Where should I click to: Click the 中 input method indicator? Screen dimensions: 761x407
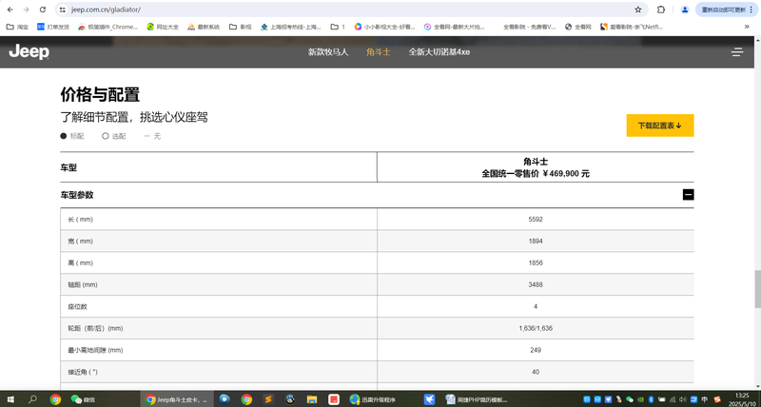(704, 399)
